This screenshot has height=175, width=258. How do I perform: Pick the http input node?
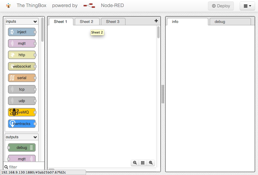pyautogui.click(x=22, y=55)
